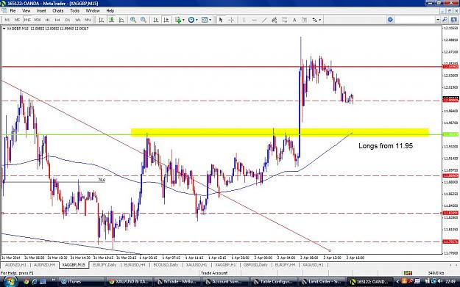The height and width of the screenshot is (287, 460).
Task: Switch to the EURUSD,H4 chart tab
Action: pos(135,265)
